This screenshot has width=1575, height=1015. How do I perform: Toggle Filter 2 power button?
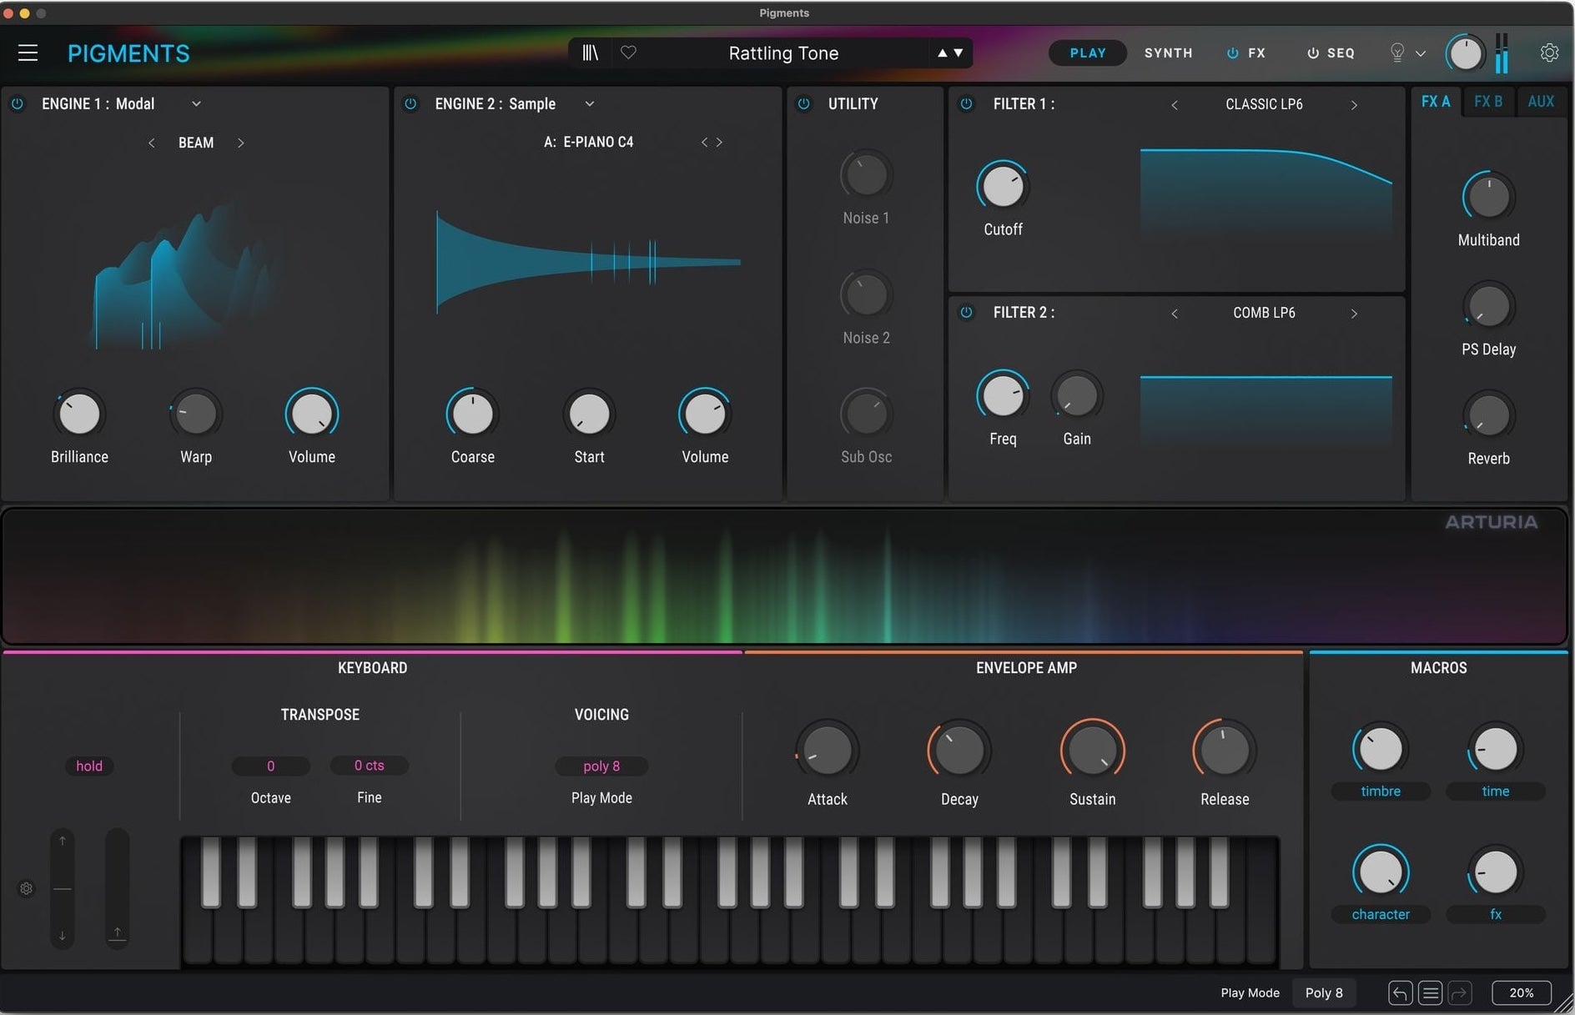[x=966, y=312]
